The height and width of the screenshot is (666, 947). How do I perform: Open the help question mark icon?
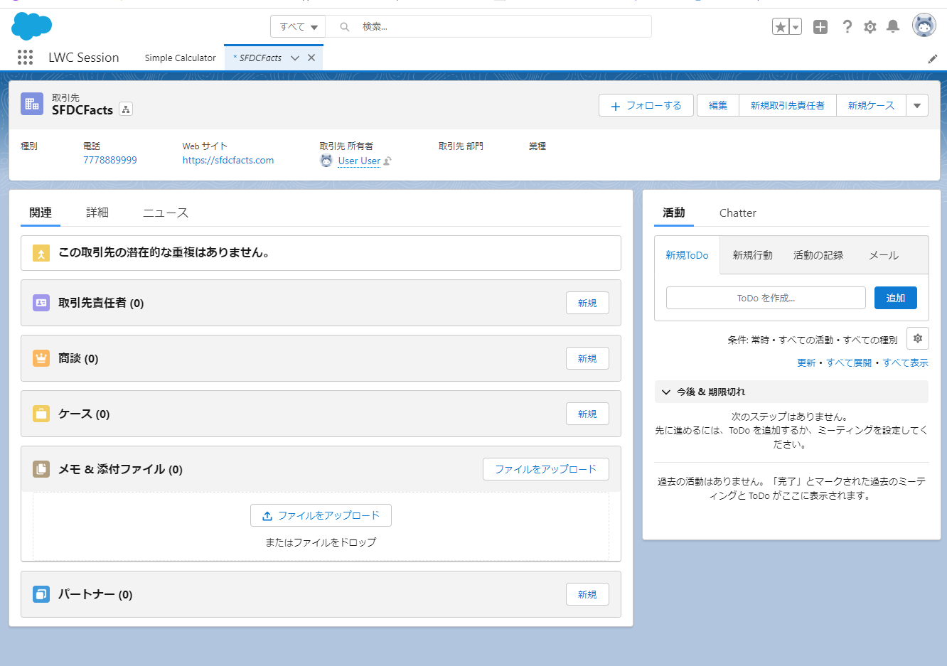pyautogui.click(x=847, y=27)
